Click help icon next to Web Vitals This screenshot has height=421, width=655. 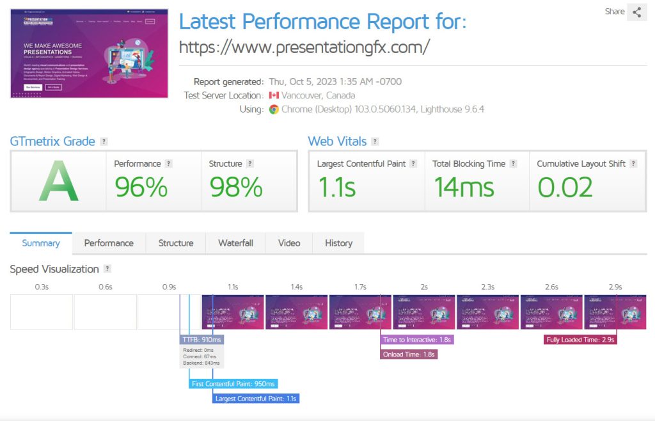point(375,141)
